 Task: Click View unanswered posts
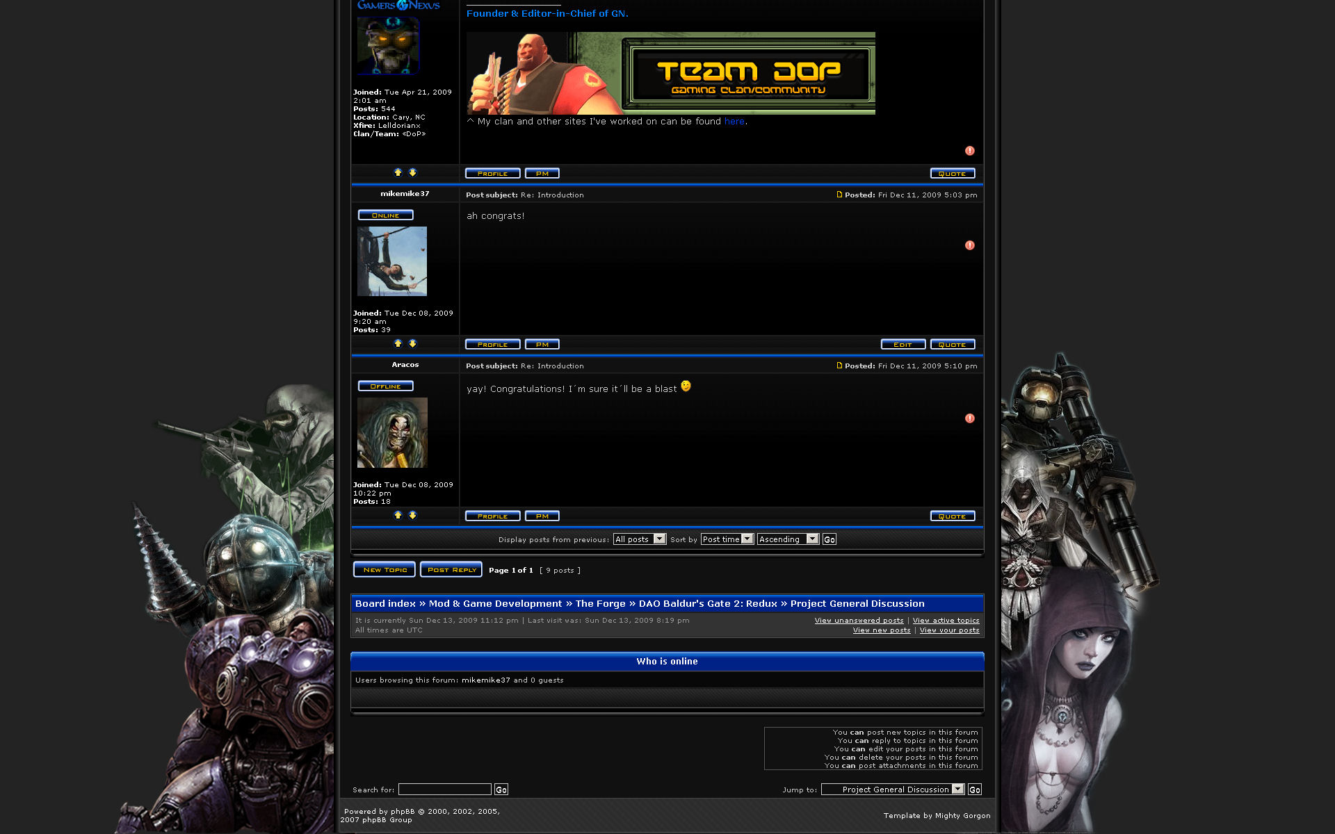[x=859, y=621]
